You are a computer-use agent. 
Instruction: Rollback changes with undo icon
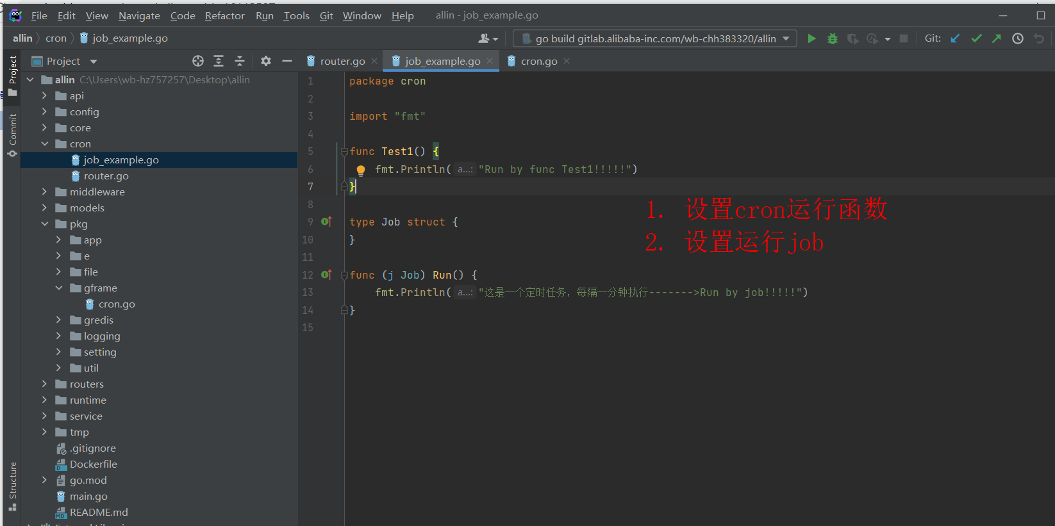1039,38
